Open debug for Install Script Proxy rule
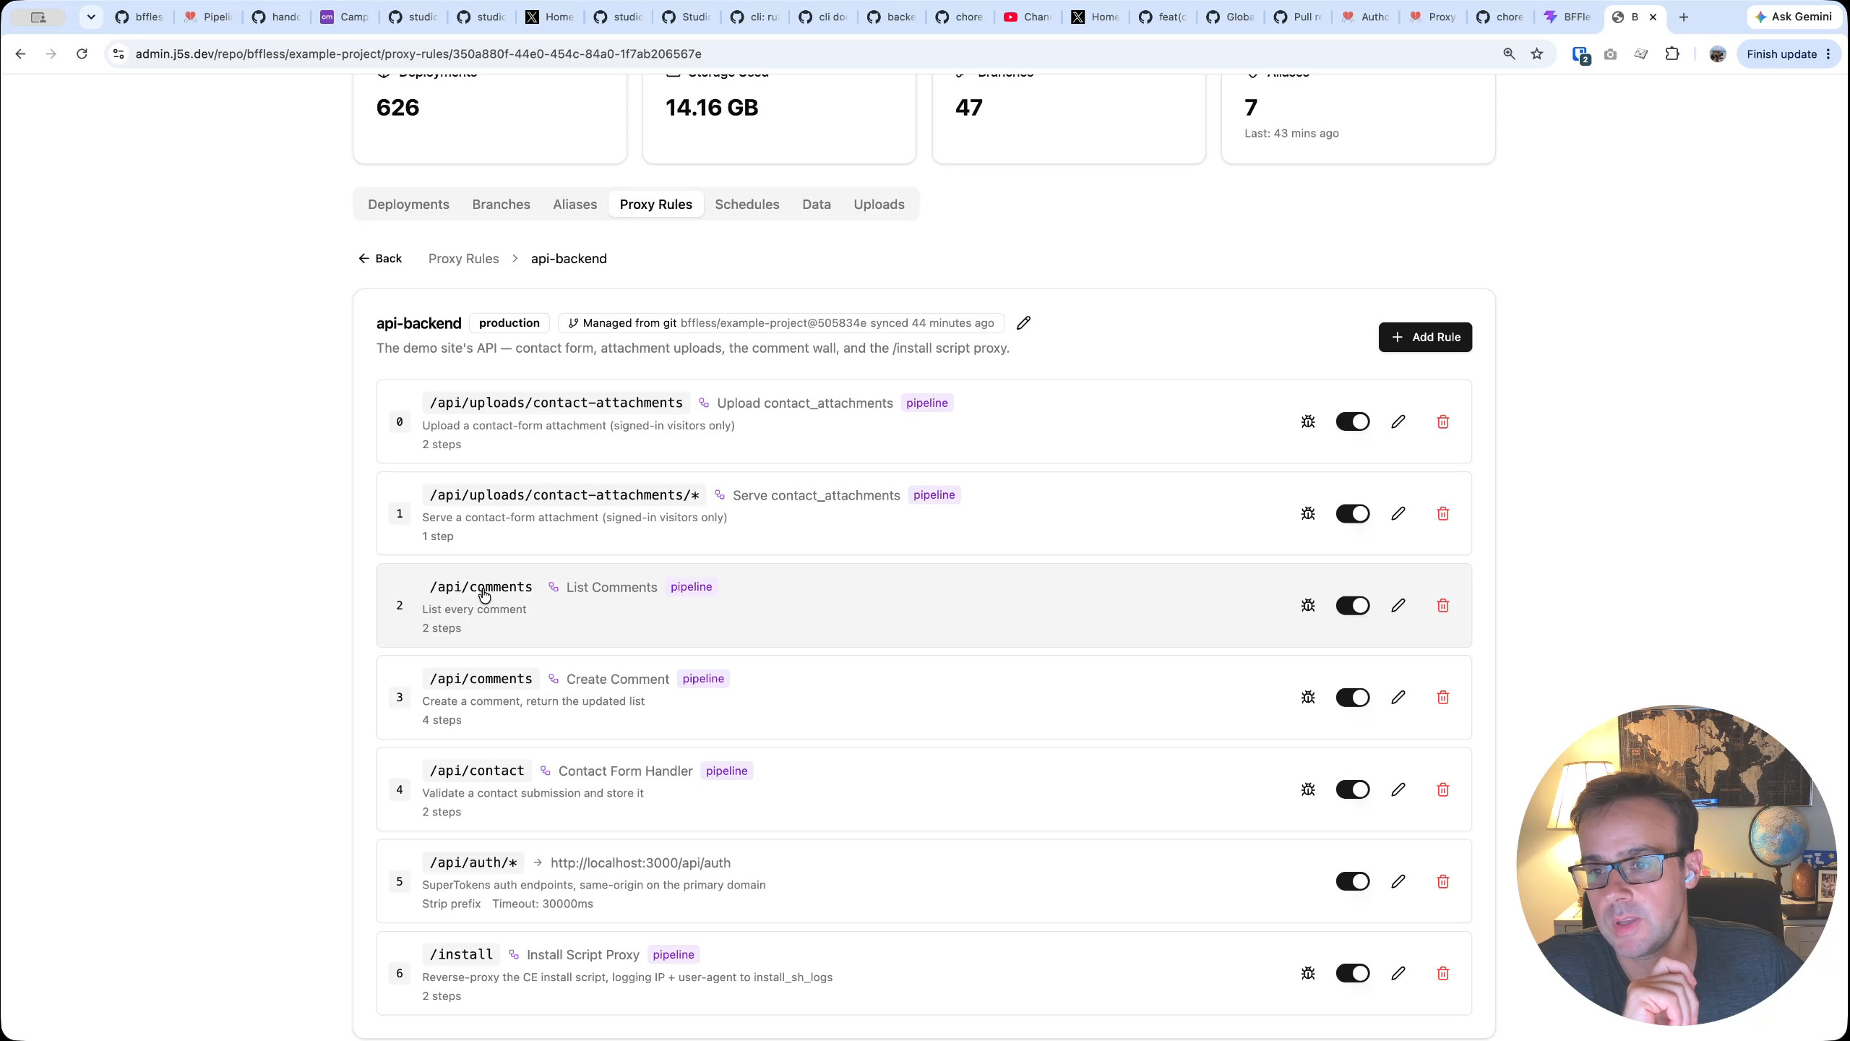The height and width of the screenshot is (1041, 1850). tap(1308, 973)
